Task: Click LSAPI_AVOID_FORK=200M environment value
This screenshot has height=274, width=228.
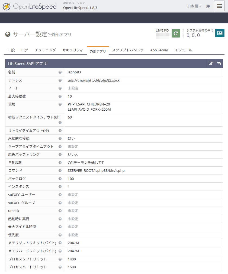Action: [89, 110]
